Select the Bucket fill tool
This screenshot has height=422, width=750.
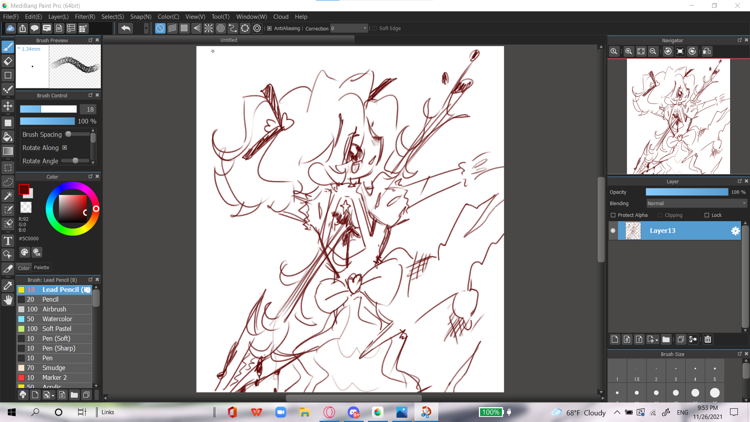8,137
